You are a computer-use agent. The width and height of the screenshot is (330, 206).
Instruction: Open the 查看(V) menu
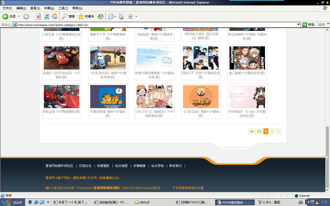[x=35, y=8]
